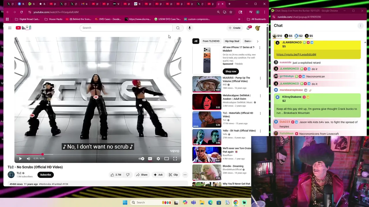The image size is (369, 207).
Task: Focus the YouTube search box
Action: point(126,28)
